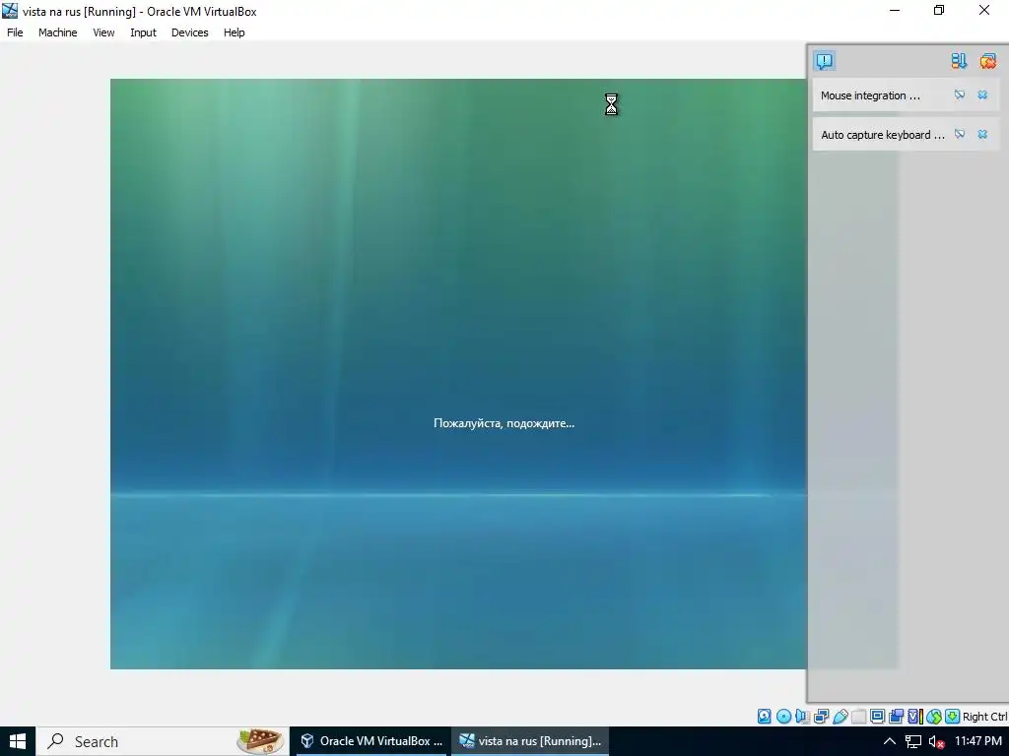This screenshot has width=1009, height=756.
Task: Click the taskbar Search box
Action: point(163,741)
